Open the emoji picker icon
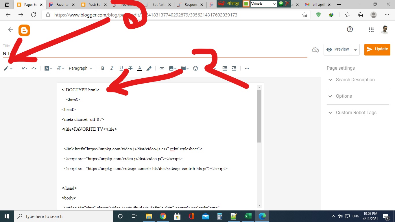Image resolution: width=395 pixels, height=222 pixels. point(195,68)
